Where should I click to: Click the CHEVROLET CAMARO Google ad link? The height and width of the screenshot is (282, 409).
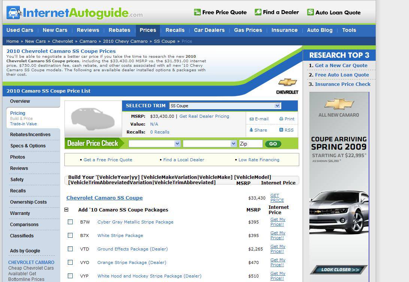pyautogui.click(x=31, y=262)
